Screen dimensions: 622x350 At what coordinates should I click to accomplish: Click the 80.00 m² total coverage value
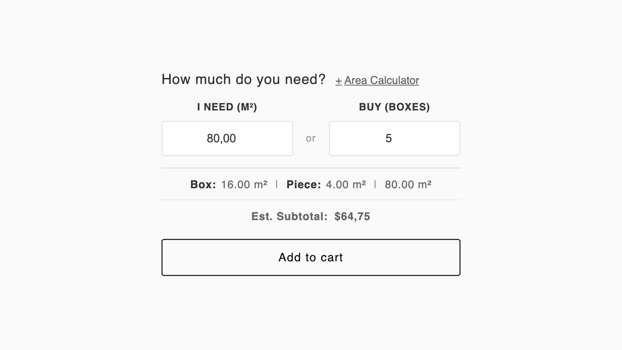tap(408, 185)
